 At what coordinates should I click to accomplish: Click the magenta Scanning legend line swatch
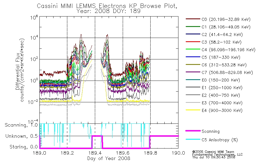pyautogui.click(x=193, y=131)
